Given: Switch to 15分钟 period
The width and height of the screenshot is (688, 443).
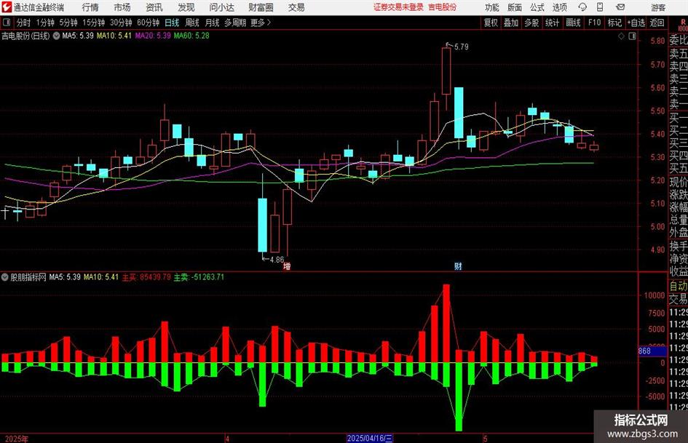Looking at the screenshot, I should (93, 23).
